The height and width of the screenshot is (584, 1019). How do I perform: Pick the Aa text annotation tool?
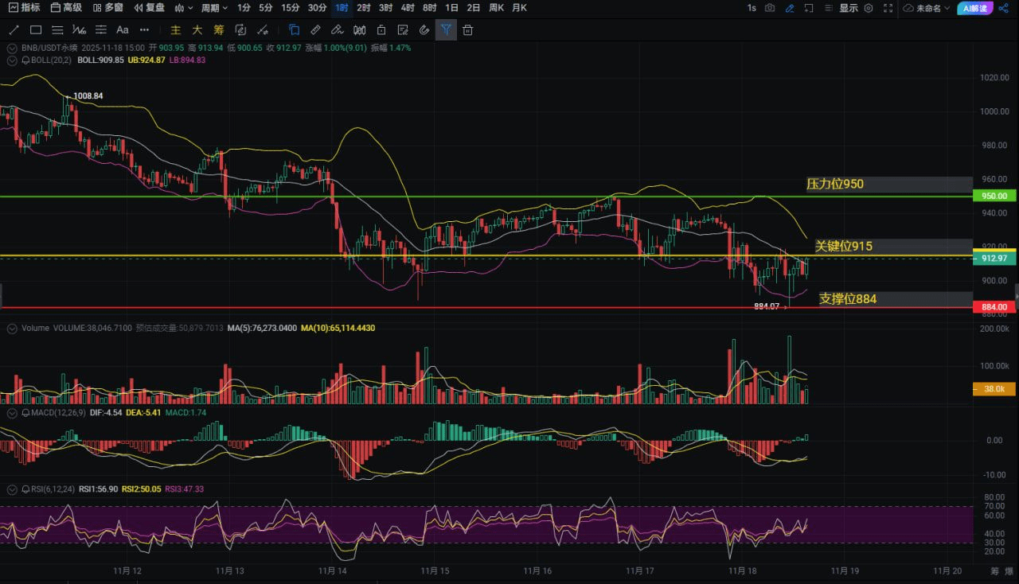(123, 30)
